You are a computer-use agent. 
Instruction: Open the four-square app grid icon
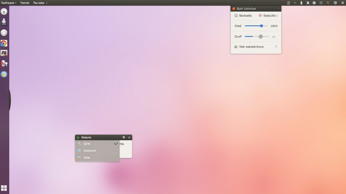click(x=4, y=188)
